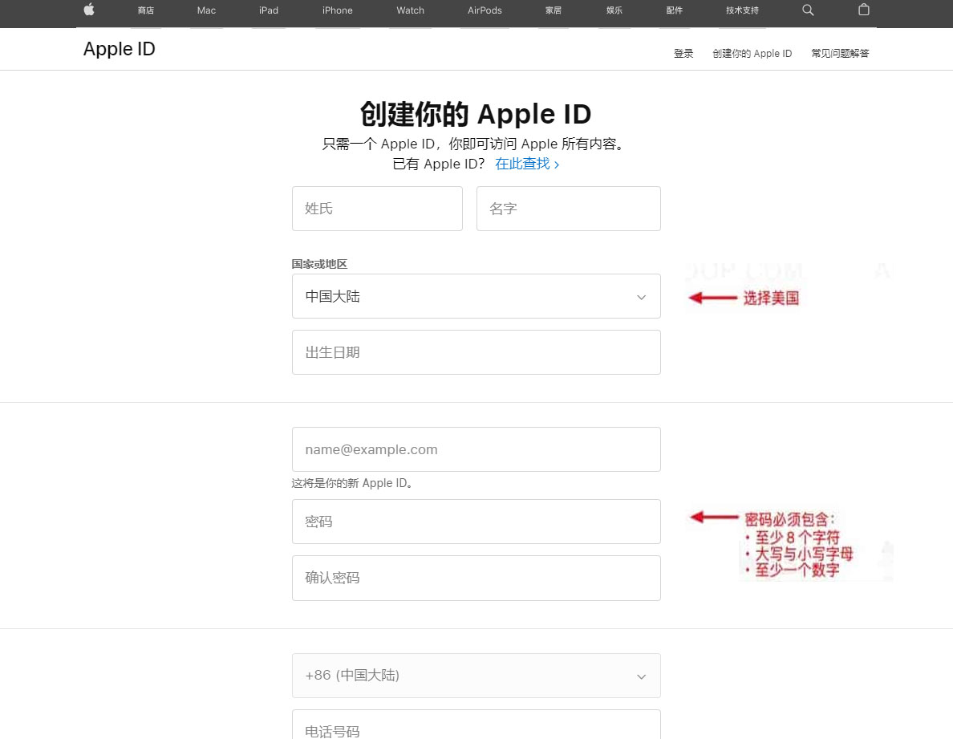
Task: Open the 国家或地区 dropdown showing 中国大陆
Action: click(x=476, y=296)
